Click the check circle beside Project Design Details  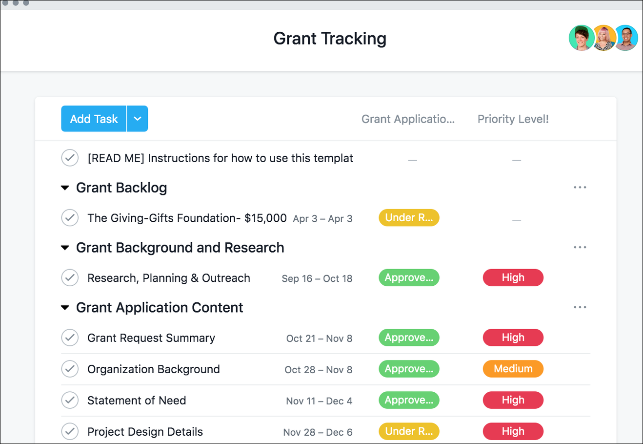coord(70,431)
